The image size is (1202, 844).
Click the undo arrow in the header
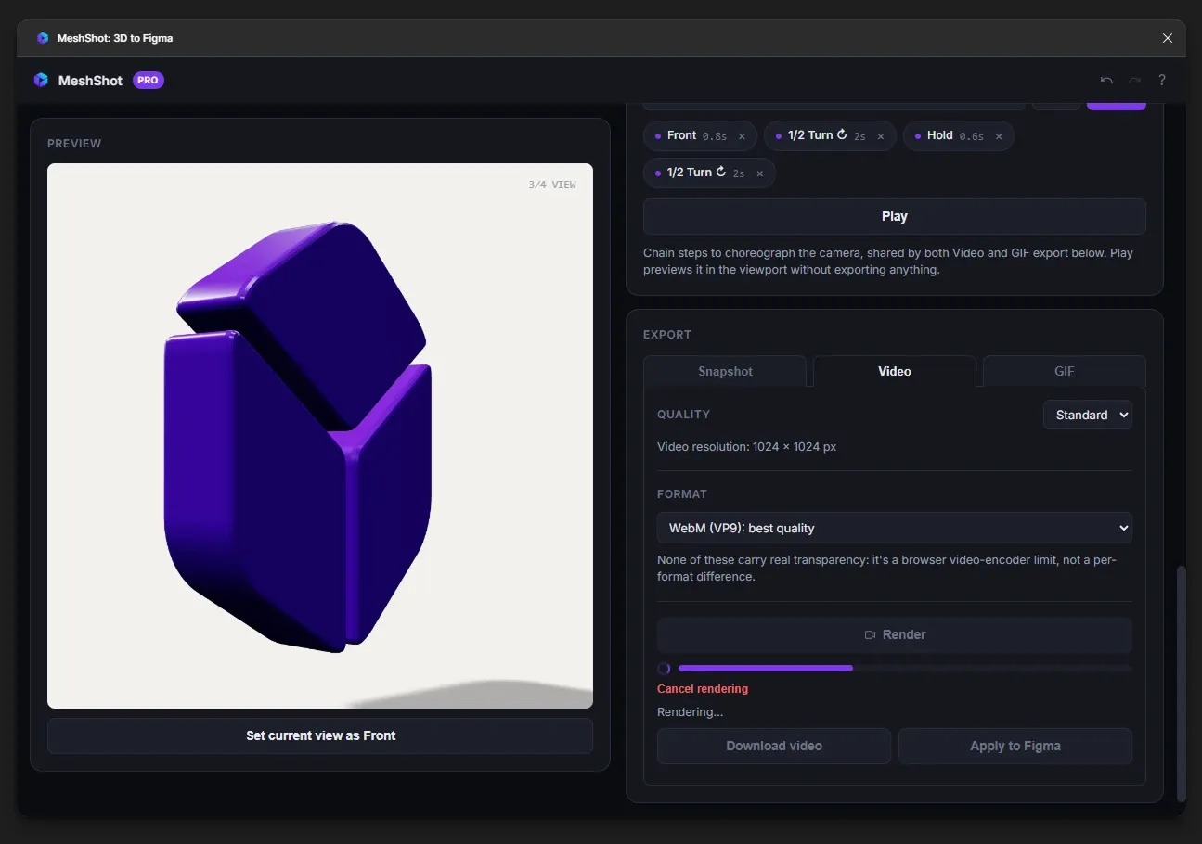(x=1106, y=81)
